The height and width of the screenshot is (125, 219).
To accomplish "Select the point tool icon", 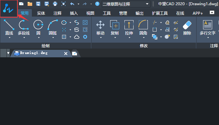I will point(64,30).
